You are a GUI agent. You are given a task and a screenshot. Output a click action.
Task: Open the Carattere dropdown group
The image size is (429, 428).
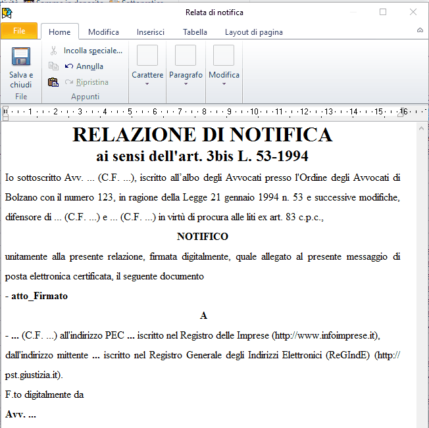coord(147,66)
